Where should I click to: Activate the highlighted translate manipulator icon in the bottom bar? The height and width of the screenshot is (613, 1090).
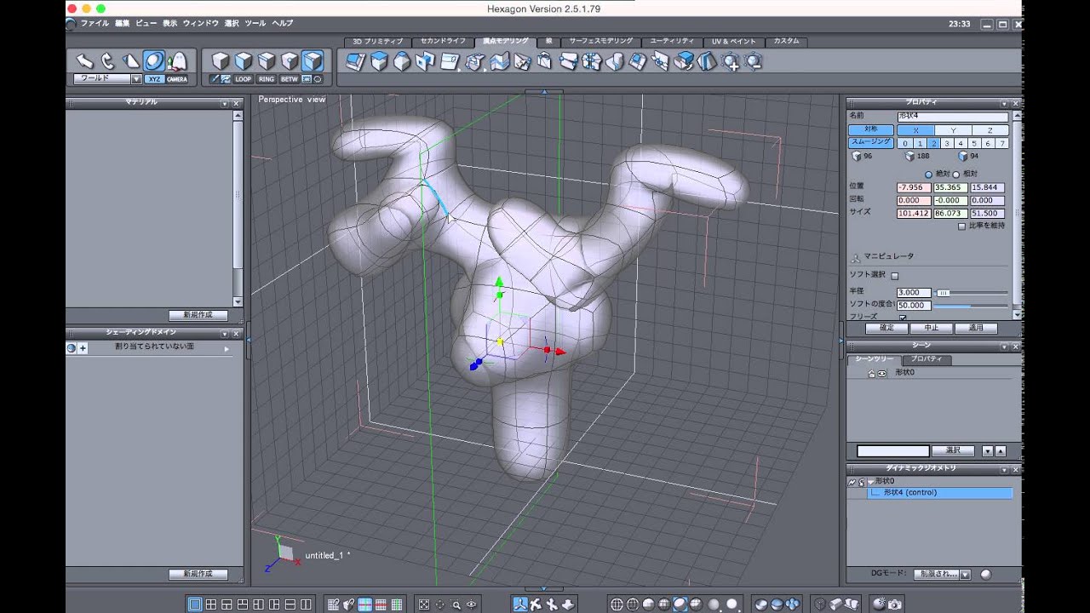click(x=520, y=604)
